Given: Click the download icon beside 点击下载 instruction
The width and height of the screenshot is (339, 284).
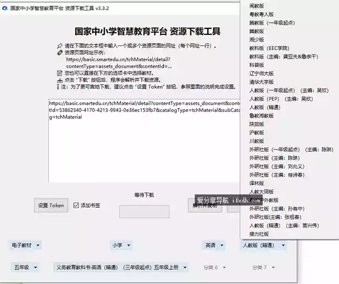Looking at the screenshot, I should (59, 80).
